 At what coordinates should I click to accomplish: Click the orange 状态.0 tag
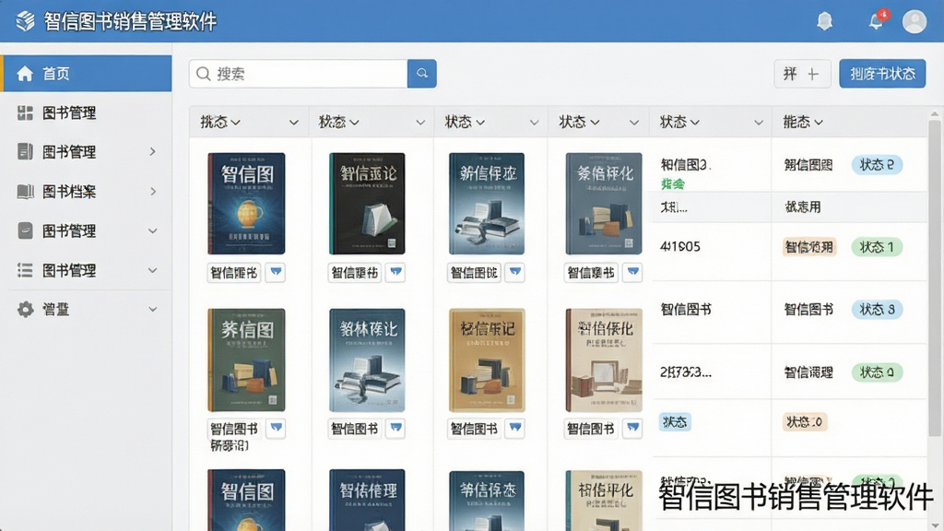(804, 422)
